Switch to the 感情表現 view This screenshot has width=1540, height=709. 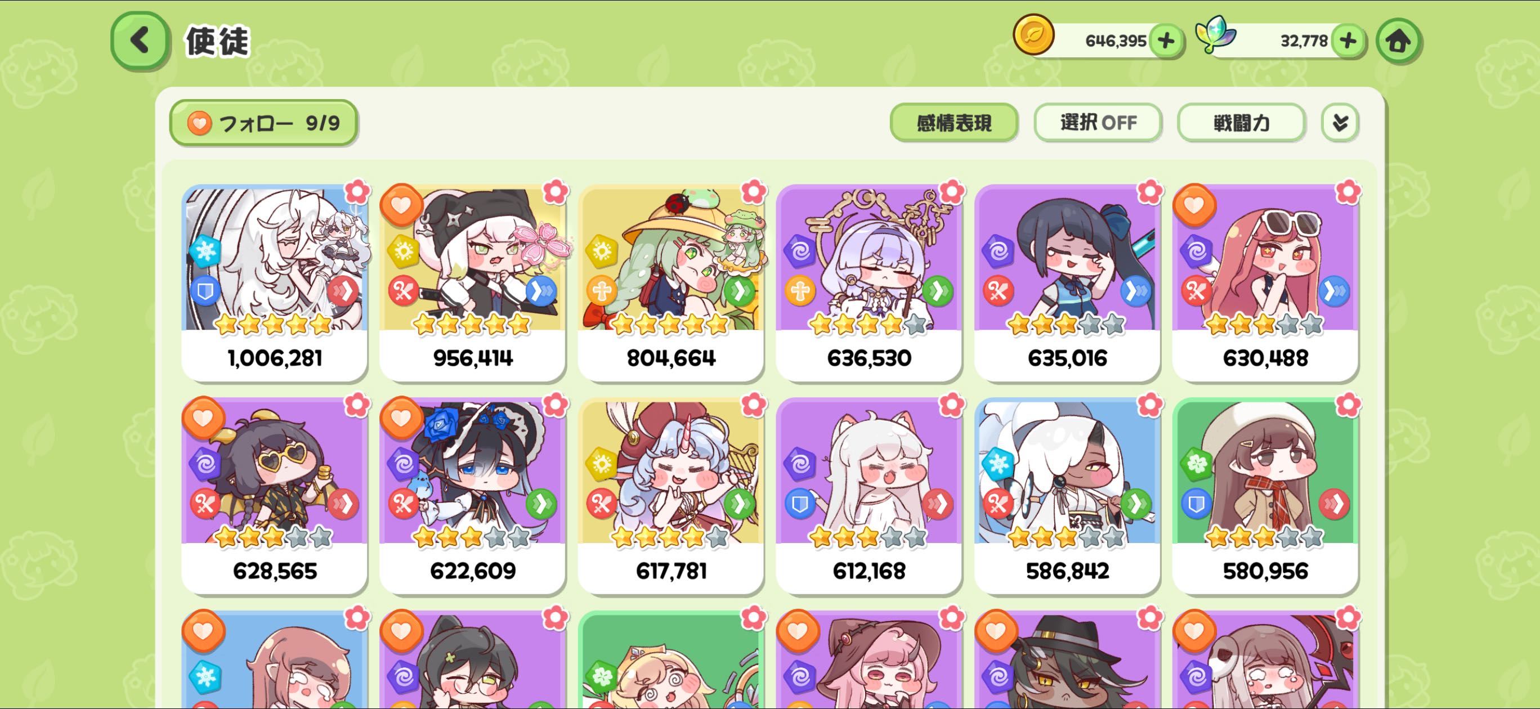953,123
